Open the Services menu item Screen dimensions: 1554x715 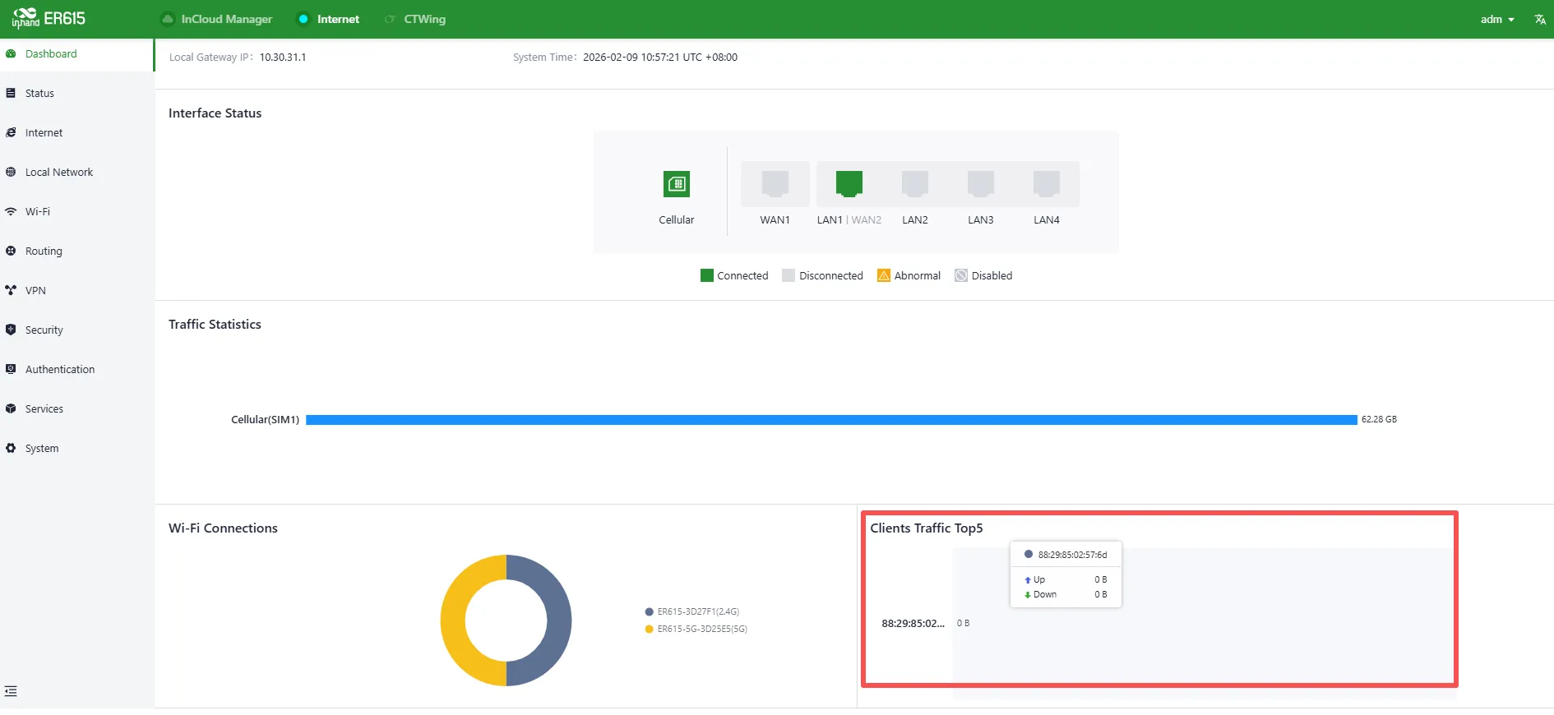[77, 409]
